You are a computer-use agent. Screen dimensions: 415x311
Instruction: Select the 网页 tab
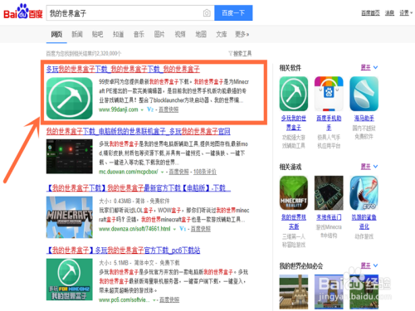point(56,34)
